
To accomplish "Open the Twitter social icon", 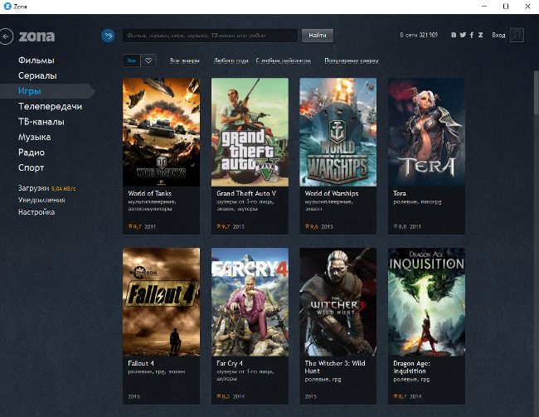I will [463, 36].
